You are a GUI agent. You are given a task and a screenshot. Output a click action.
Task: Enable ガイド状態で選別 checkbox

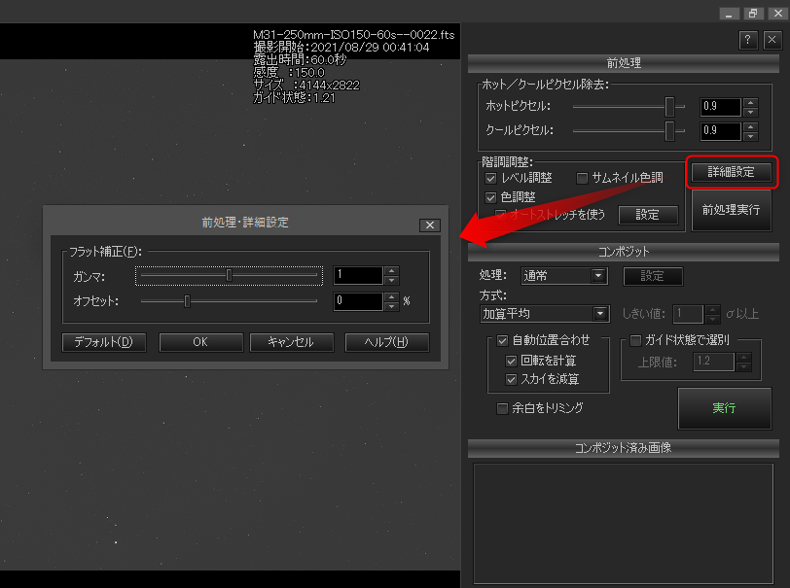(x=636, y=340)
